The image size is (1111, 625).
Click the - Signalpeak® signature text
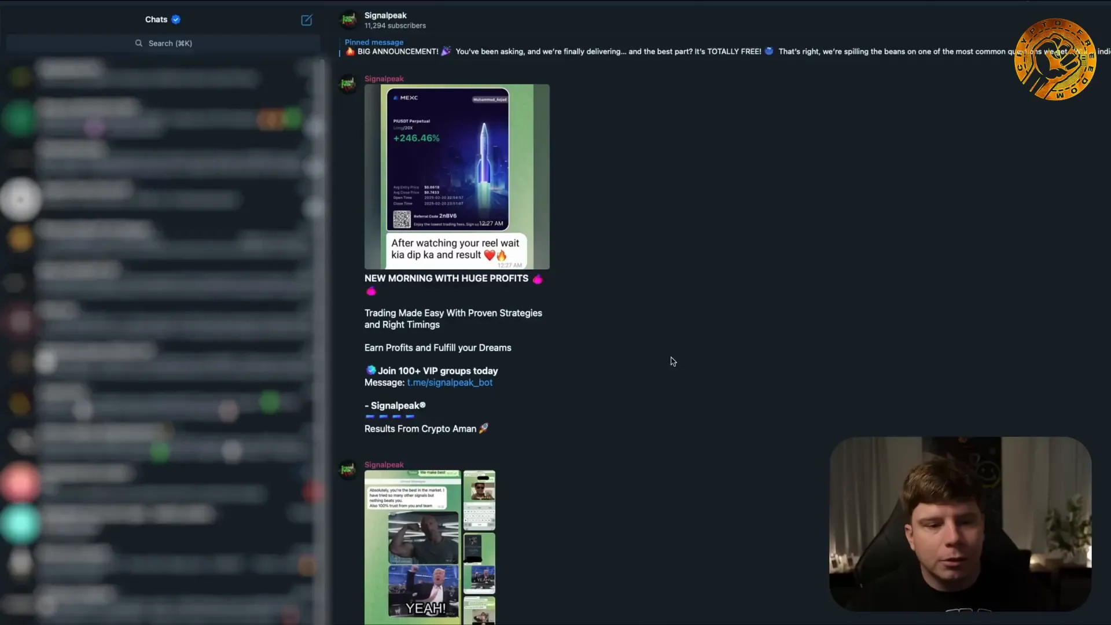[395, 406]
